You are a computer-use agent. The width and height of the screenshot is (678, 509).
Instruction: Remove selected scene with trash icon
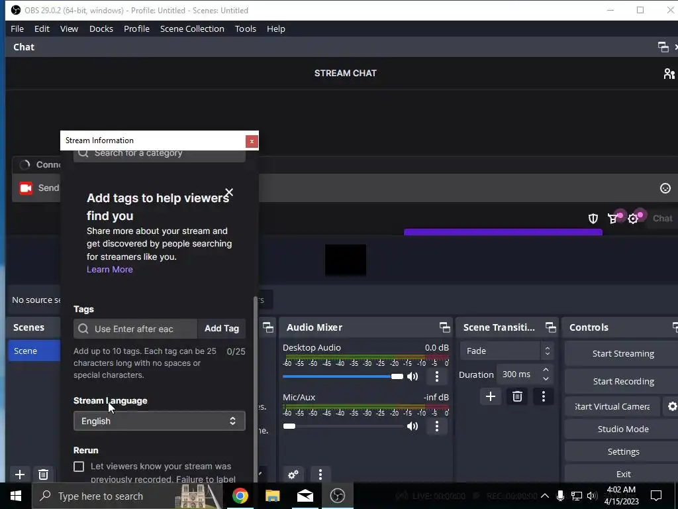(x=43, y=475)
